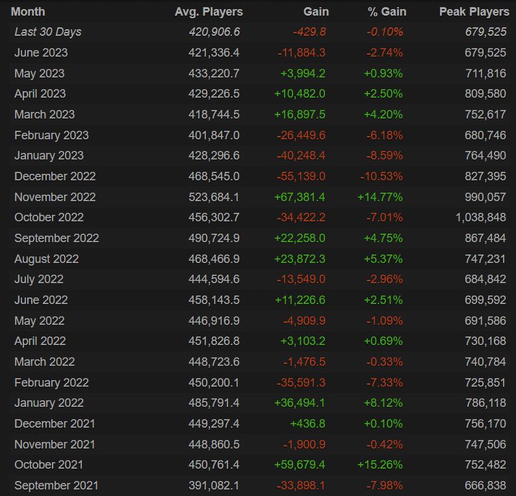Click the Peak Players column header
This screenshot has height=496, width=516.
(x=474, y=12)
